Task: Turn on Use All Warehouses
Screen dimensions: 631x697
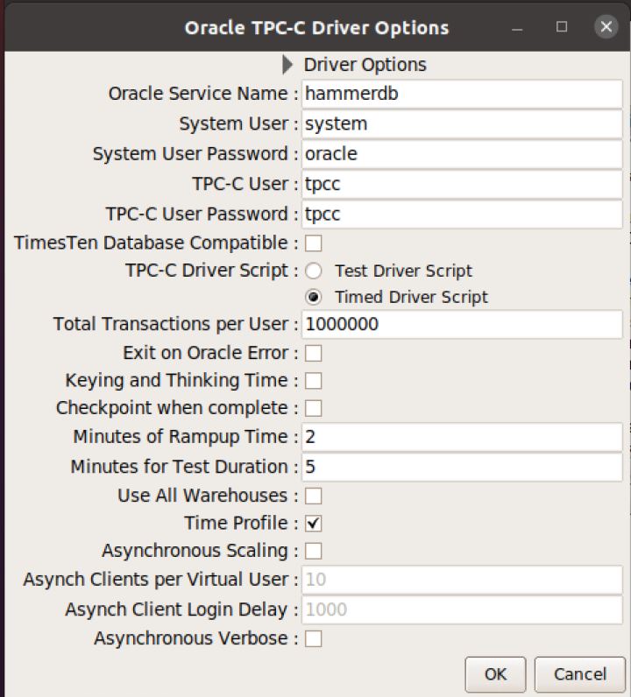Action: 313,496
